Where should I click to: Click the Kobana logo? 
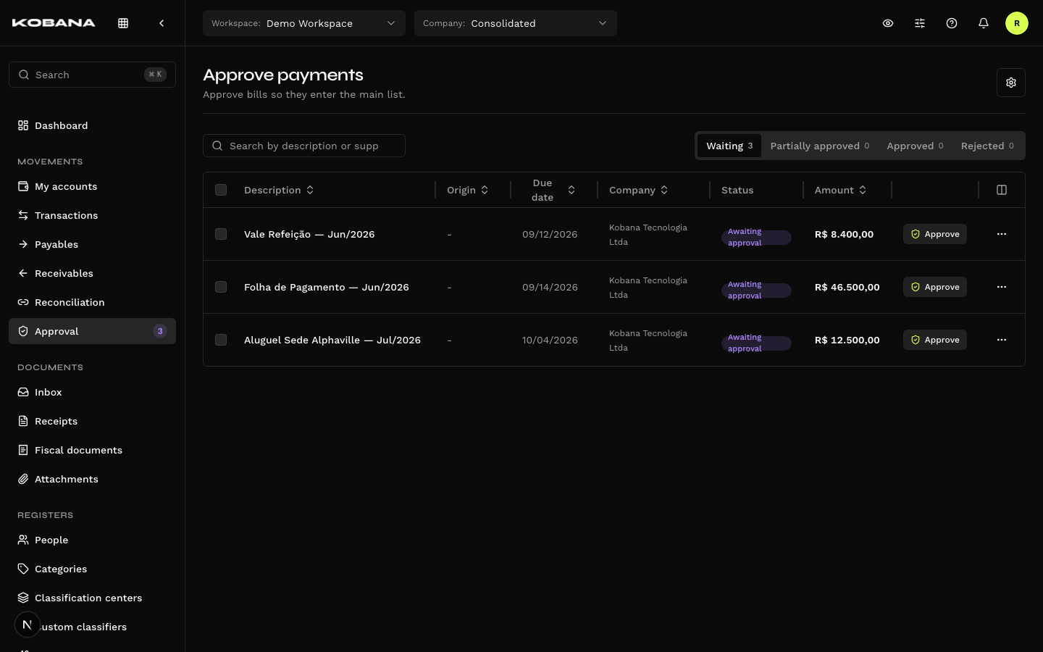54,23
